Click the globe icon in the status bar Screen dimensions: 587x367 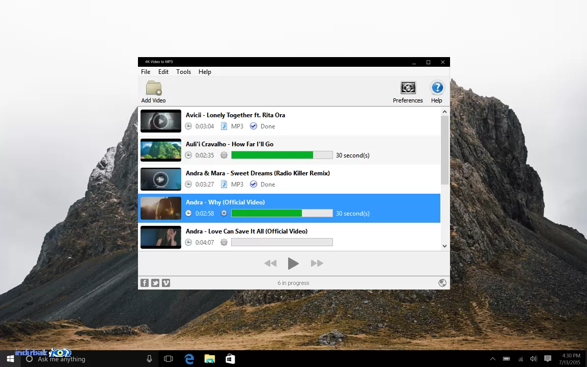[442, 283]
